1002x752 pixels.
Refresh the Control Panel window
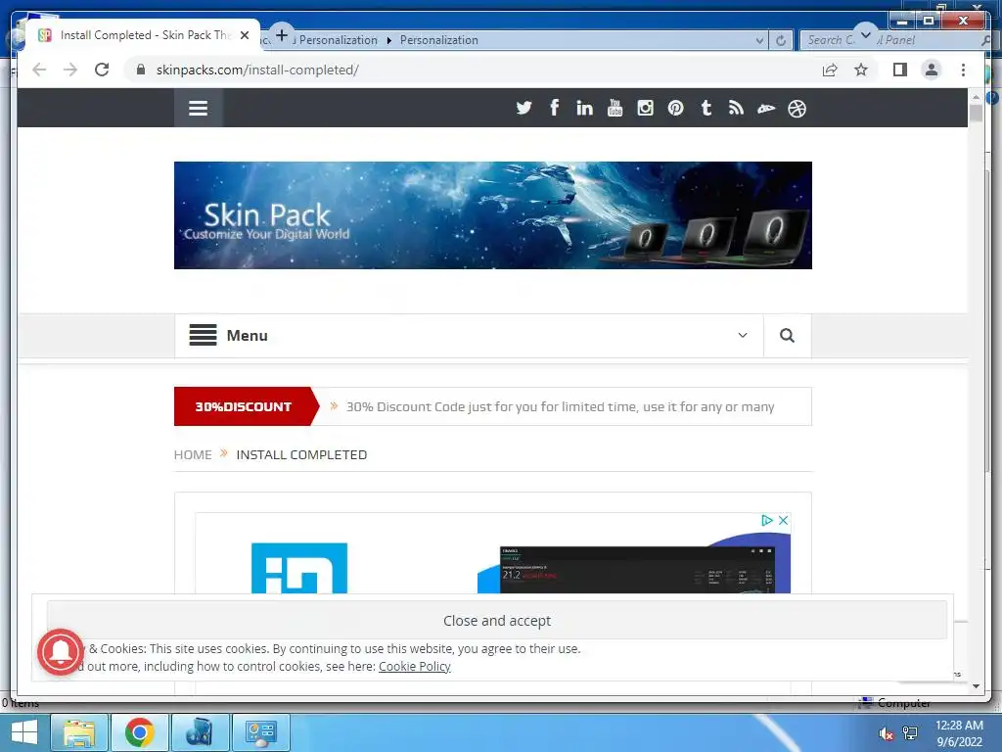(x=780, y=40)
